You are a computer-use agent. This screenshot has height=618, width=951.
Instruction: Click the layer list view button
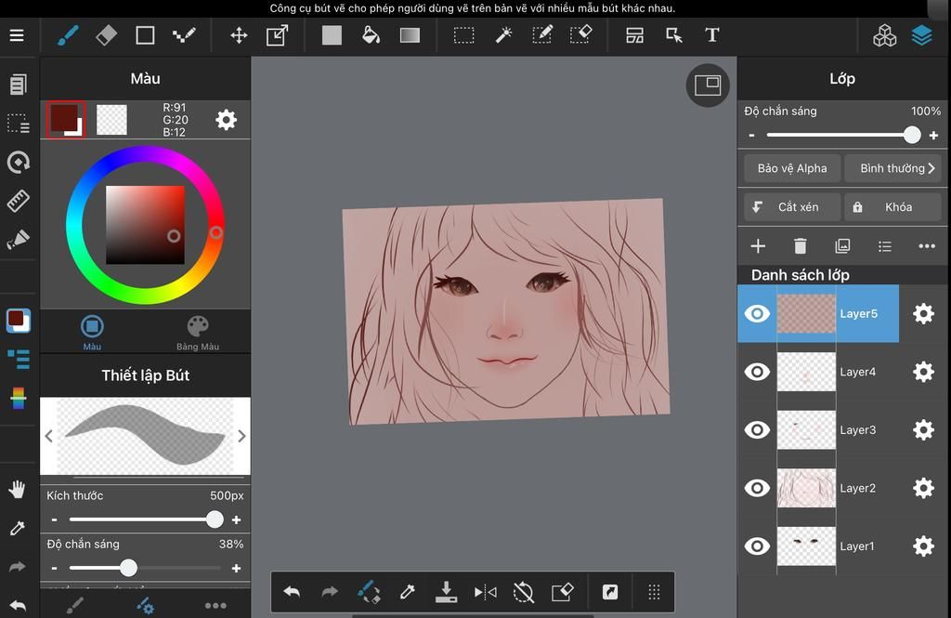(x=885, y=246)
